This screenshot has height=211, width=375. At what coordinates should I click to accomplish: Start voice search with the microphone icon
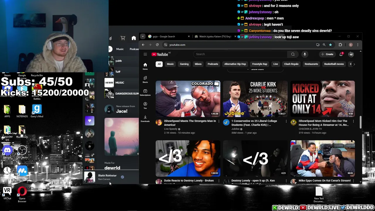pos(305,54)
